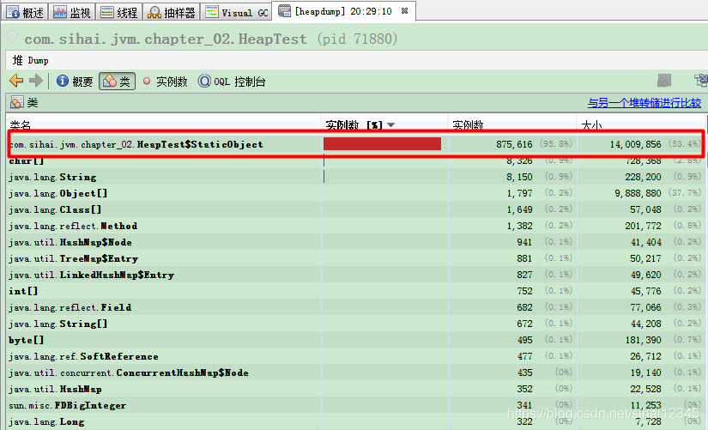Switch to the 线程 threads tab
The height and width of the screenshot is (430, 708).
(119, 12)
